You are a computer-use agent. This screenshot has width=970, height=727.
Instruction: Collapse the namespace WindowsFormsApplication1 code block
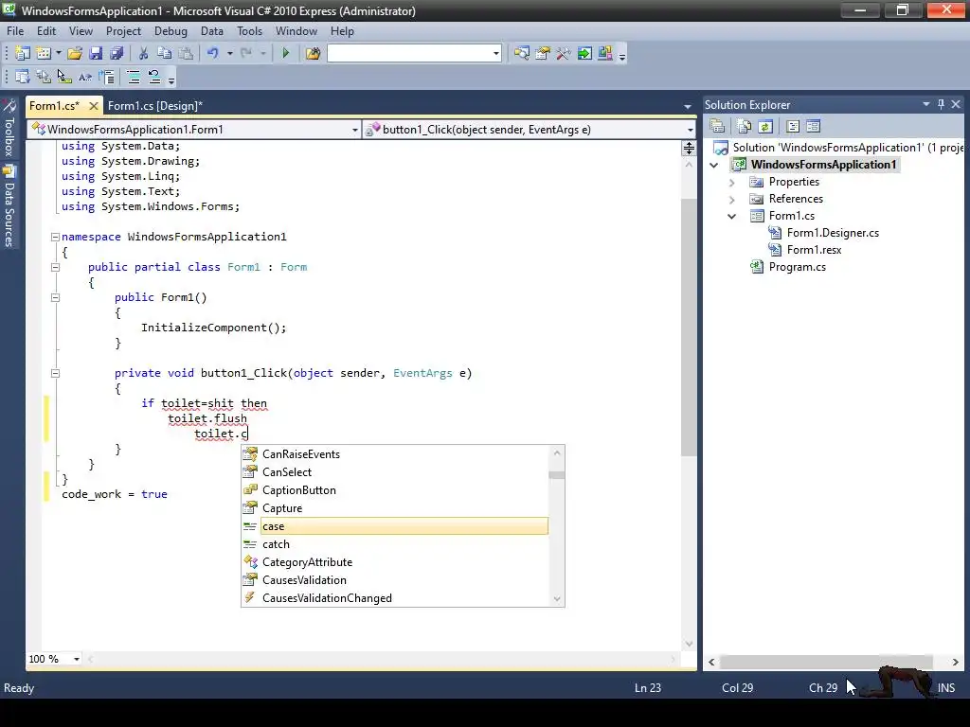pos(55,237)
